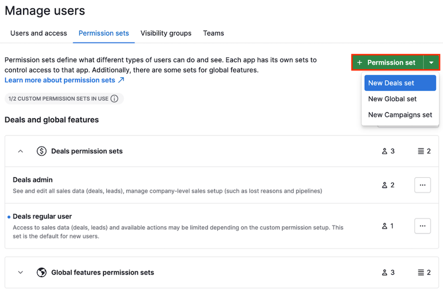Click the dollar icon on Deals permission sets
443x291 pixels.
[42, 151]
